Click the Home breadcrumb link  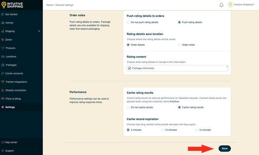click(49, 5)
